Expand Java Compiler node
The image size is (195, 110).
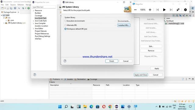tap(34, 24)
